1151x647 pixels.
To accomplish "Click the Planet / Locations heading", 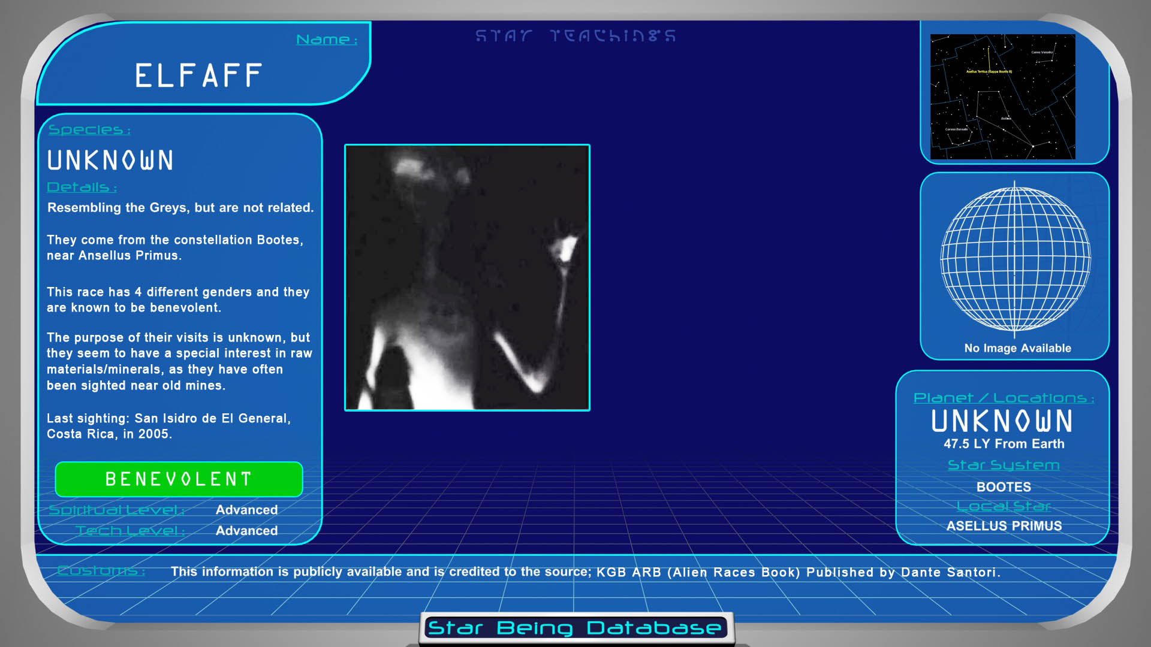I will (x=1004, y=398).
